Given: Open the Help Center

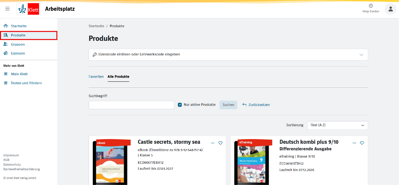Looking at the screenshot, I should tap(370, 9).
